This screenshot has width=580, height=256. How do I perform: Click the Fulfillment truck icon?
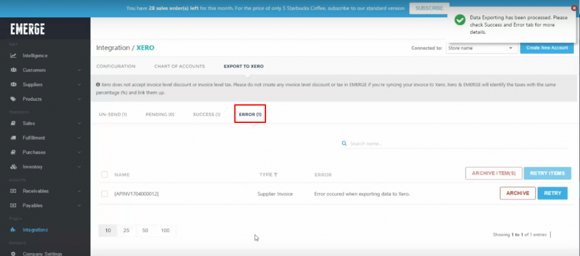pos(13,138)
